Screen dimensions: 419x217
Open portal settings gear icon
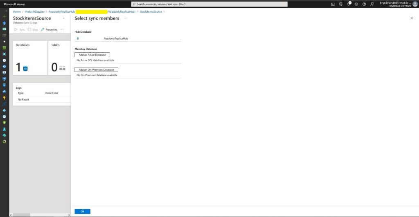point(356,4)
